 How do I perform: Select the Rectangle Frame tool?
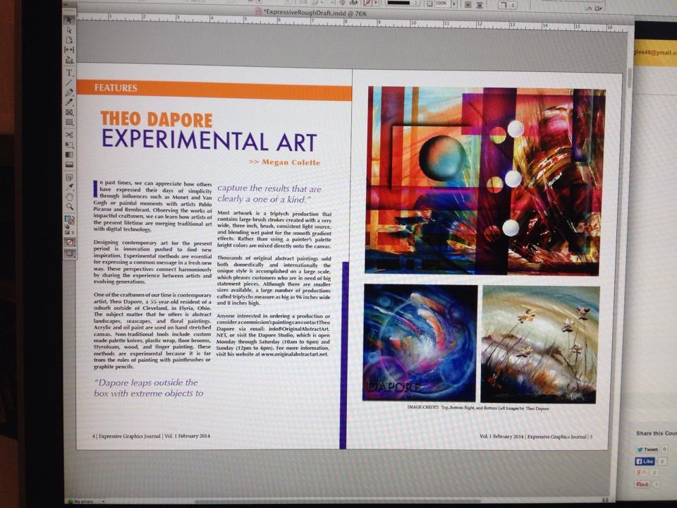coord(70,112)
